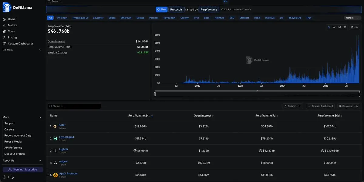This screenshot has height=182, width=364.
Task: Click left handle of chart range slider
Action: [155, 94]
